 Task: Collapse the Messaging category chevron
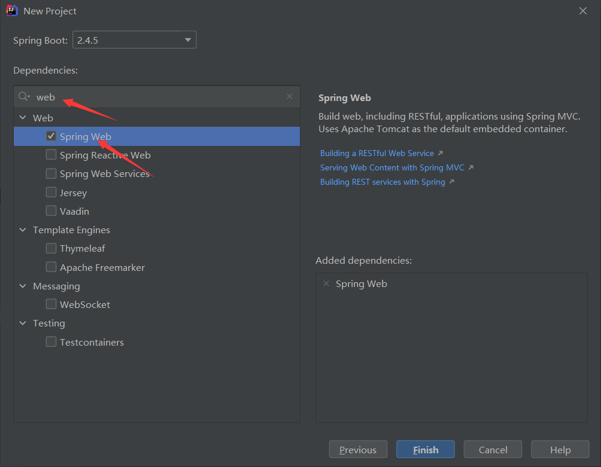pyautogui.click(x=23, y=286)
